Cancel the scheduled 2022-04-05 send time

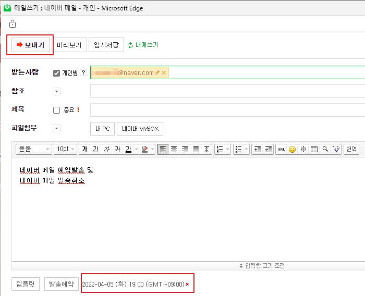tap(187, 285)
